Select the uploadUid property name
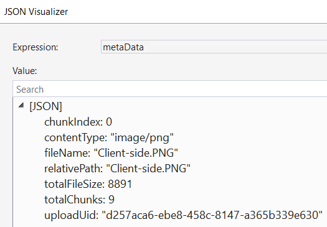 [x=72, y=215]
